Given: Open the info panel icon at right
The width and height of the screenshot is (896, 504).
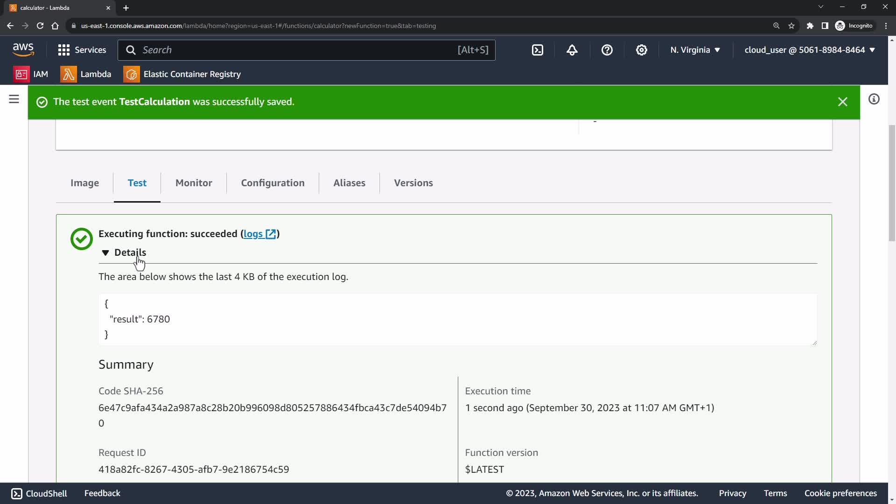Looking at the screenshot, I should (874, 99).
